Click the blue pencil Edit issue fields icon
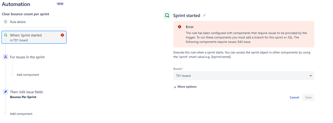Viewport: 333px width, 123px height. click(6, 92)
